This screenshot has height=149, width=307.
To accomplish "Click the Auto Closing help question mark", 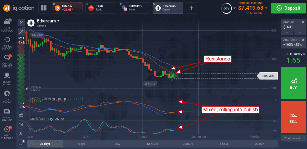I will (303, 40).
